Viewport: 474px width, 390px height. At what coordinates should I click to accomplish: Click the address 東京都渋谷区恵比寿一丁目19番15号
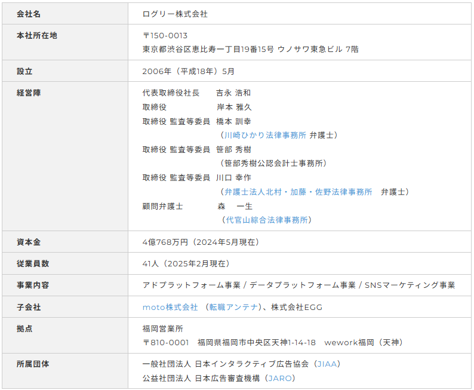click(208, 50)
